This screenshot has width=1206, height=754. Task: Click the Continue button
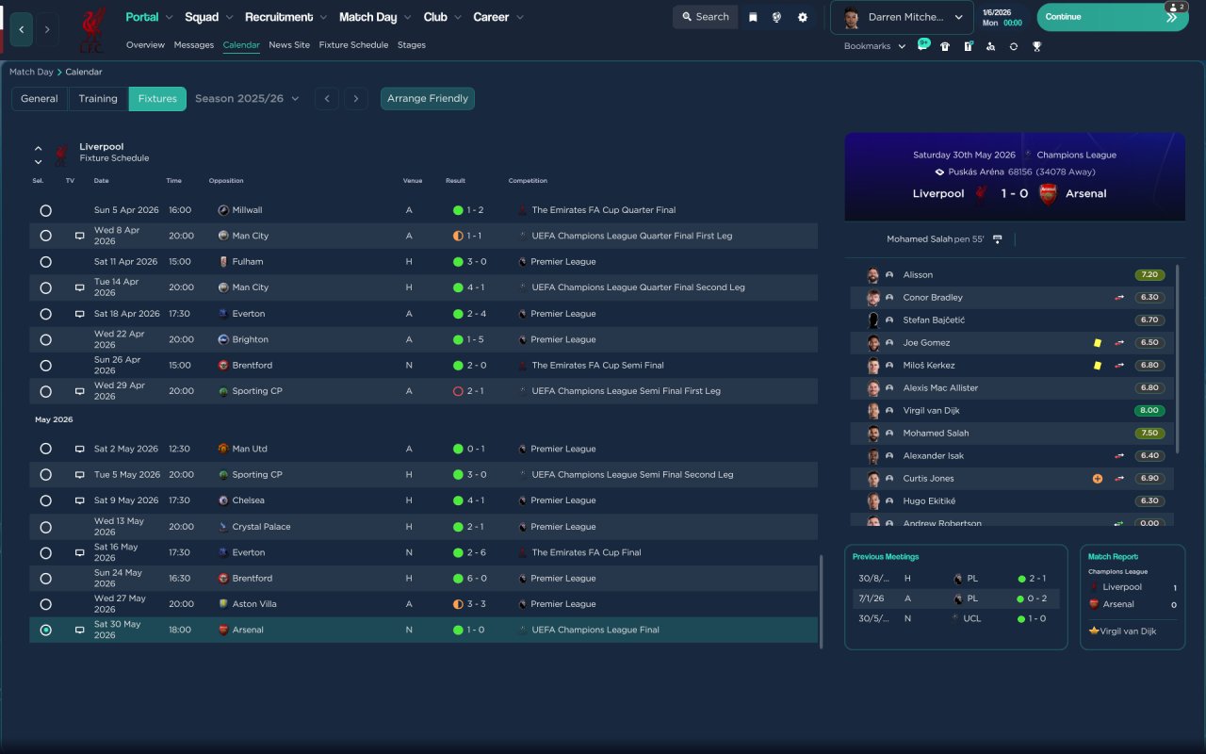tap(1113, 17)
